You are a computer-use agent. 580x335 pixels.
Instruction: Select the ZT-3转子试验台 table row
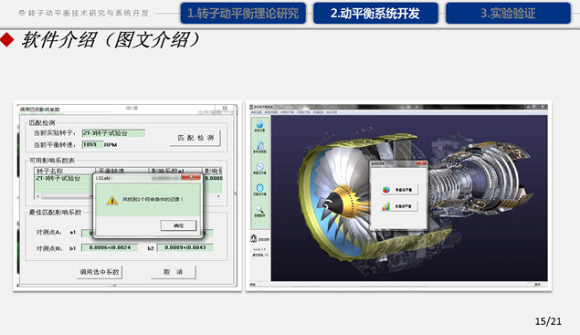(129, 179)
